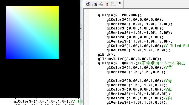Screen dimensions: 189x105
Task: Click the comment 不接受四个点之外的点
Action: coord(161,63)
